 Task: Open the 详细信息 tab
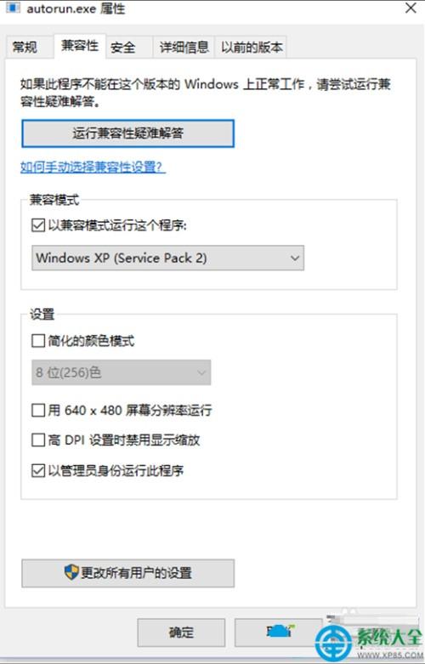pos(184,47)
